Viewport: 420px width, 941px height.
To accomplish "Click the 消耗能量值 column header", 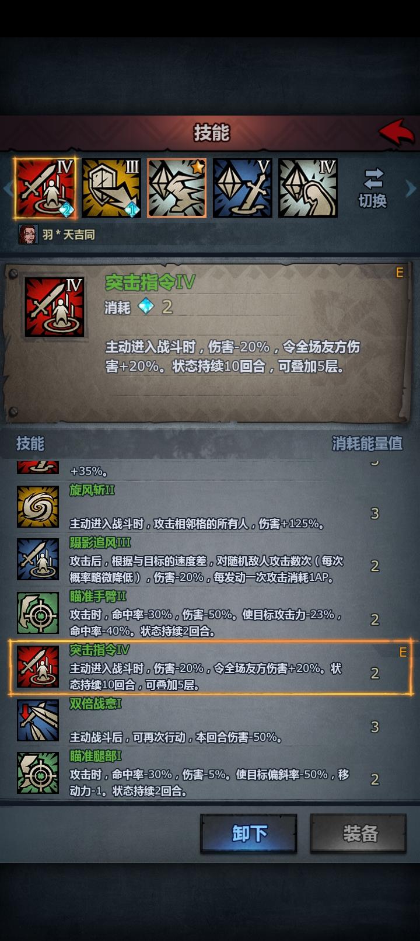I will click(x=367, y=444).
